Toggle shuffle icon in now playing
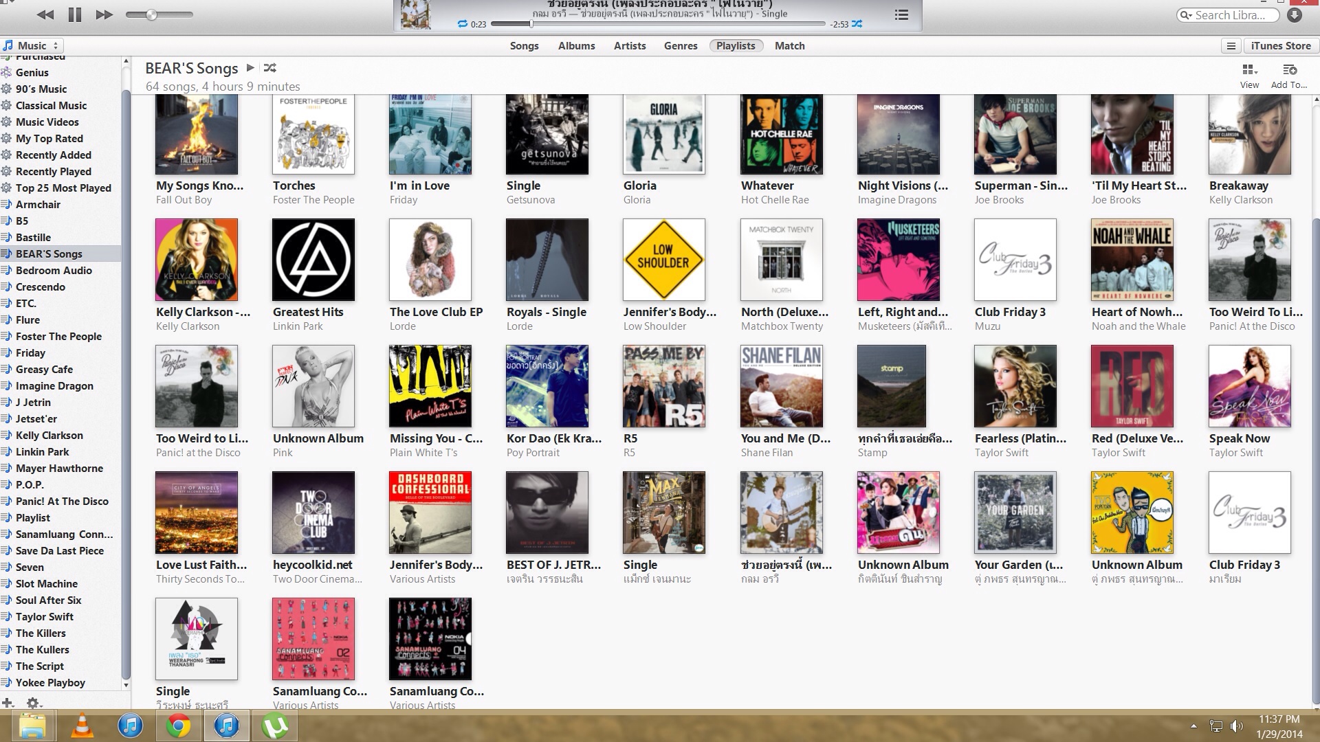Image resolution: width=1320 pixels, height=742 pixels. coord(857,24)
